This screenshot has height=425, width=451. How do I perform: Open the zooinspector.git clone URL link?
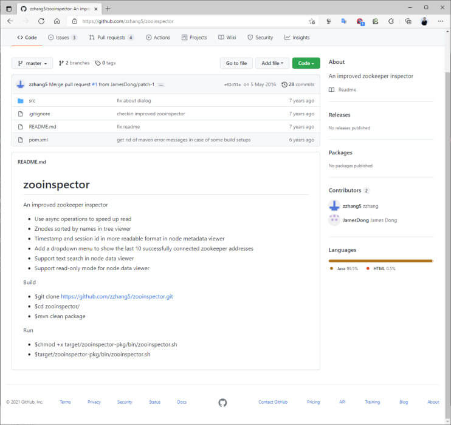click(x=117, y=296)
